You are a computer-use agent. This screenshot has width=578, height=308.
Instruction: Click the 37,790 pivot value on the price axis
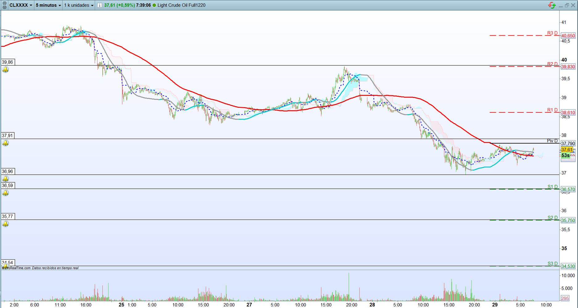568,144
